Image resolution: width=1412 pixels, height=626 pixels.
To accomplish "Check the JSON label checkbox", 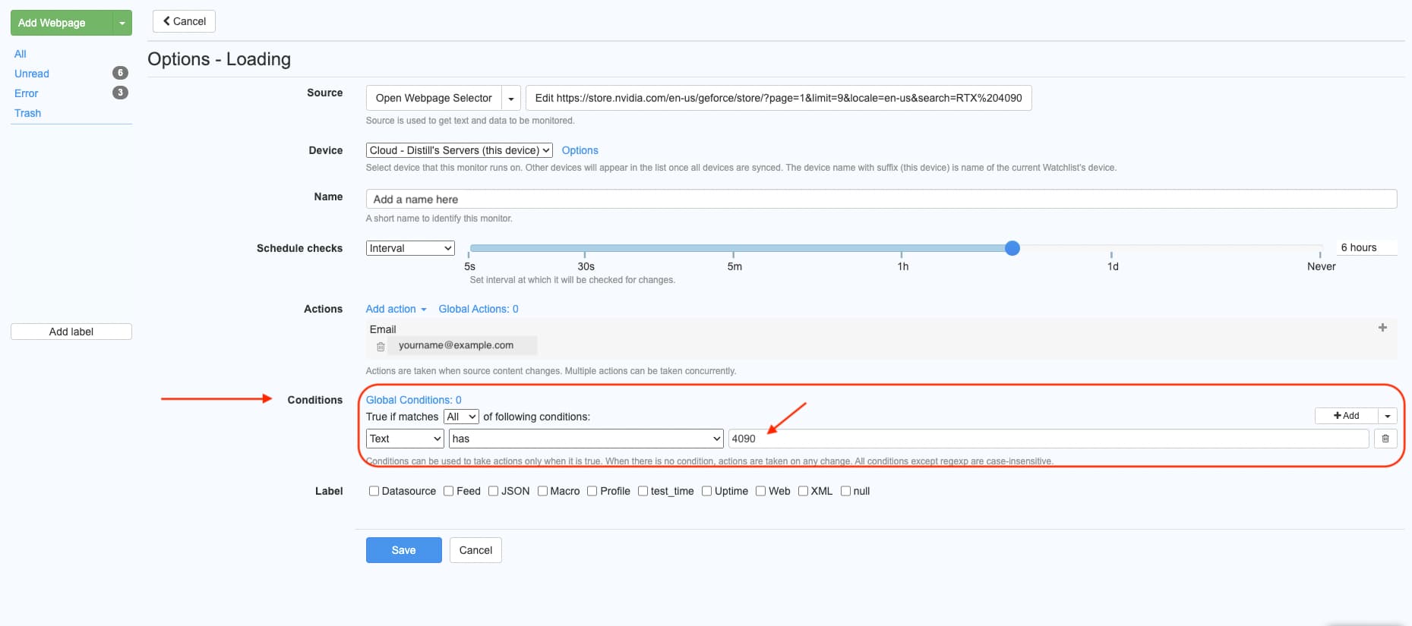I will (493, 491).
